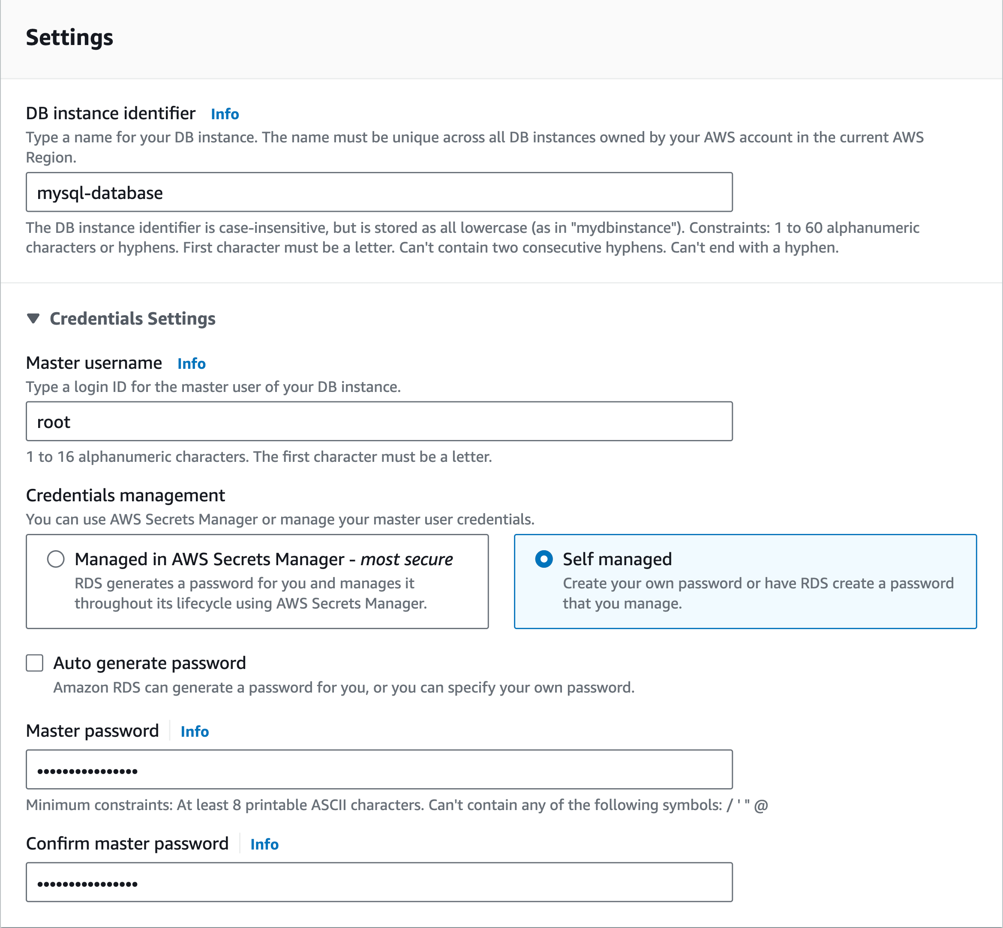The image size is (1003, 928).
Task: Select the Self managed radio button
Action: [x=544, y=559]
